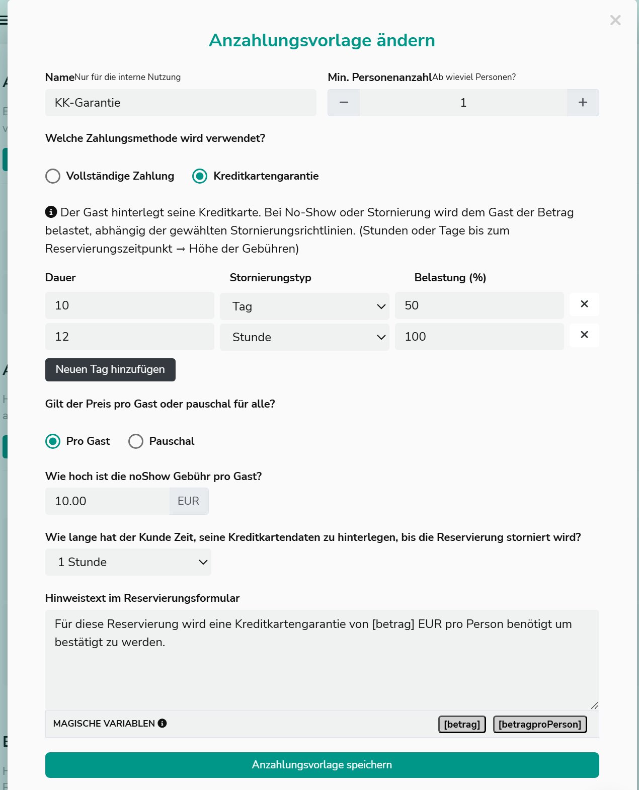Insert the [betragproPerson] magic variable
The image size is (639, 790).
(x=540, y=724)
